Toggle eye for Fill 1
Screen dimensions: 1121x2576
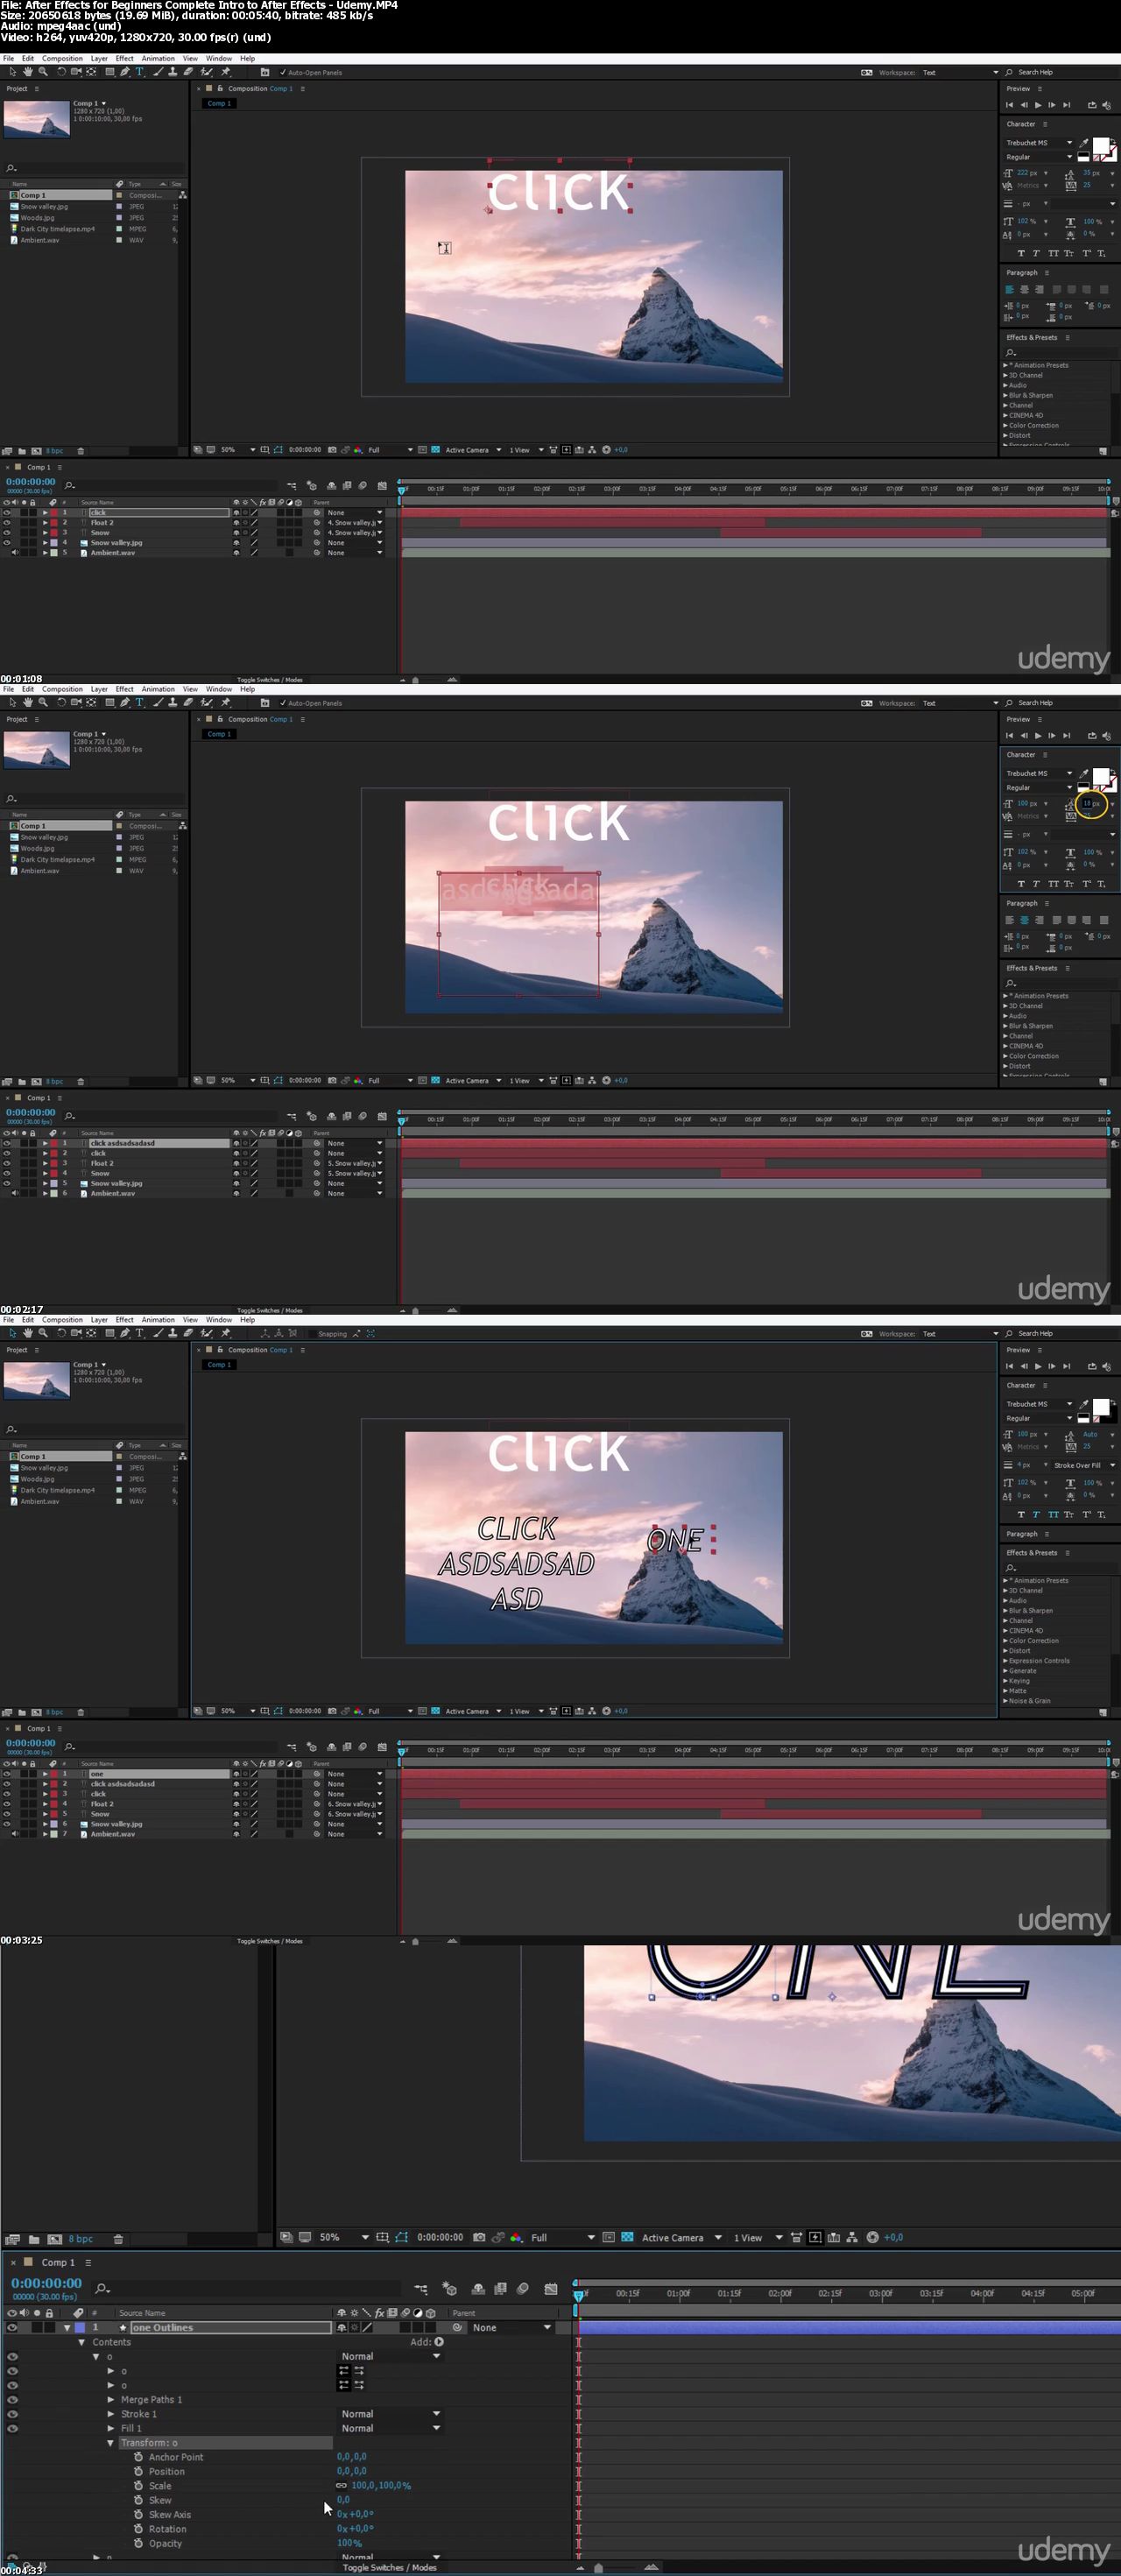pyautogui.click(x=12, y=2428)
